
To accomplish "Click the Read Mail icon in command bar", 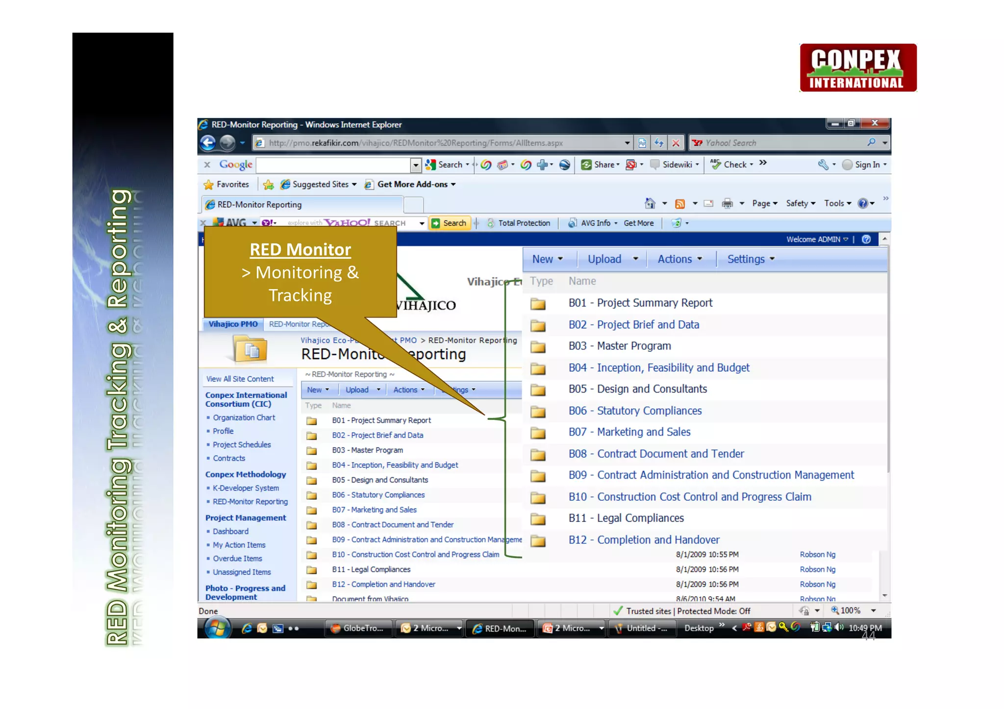I will point(708,203).
